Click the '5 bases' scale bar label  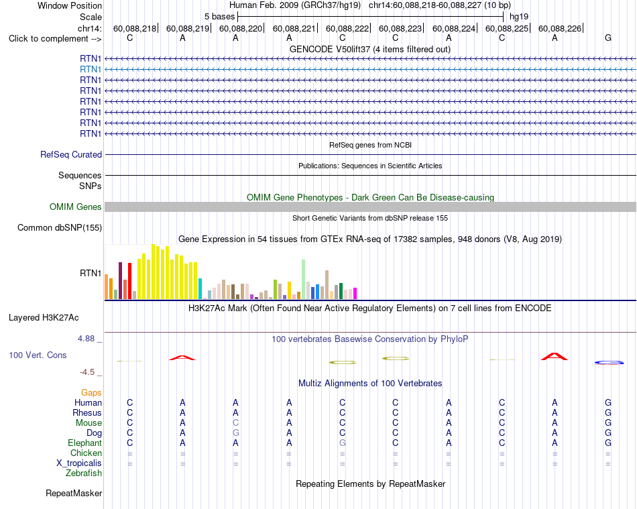(x=219, y=17)
